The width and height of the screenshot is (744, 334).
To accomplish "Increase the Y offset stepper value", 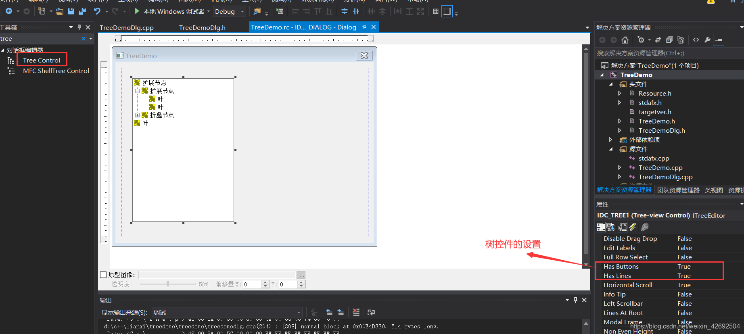I will coord(301,282).
